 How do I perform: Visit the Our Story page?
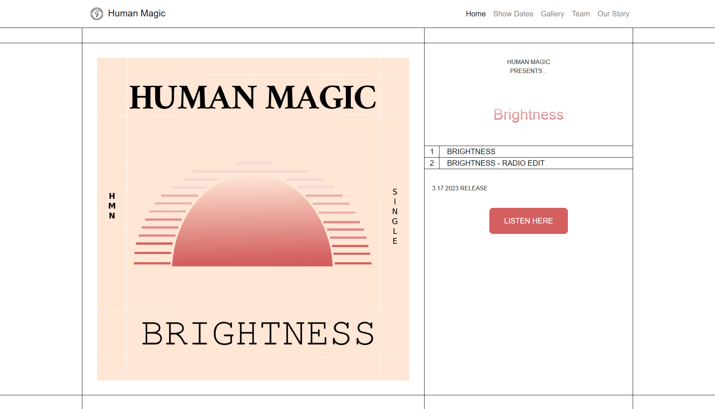click(x=613, y=14)
